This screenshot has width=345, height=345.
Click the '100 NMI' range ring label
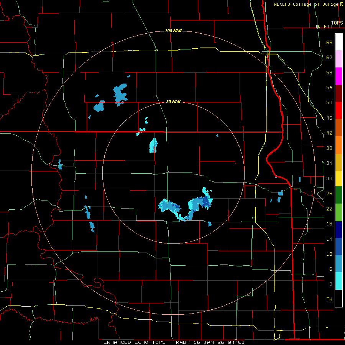(173, 31)
